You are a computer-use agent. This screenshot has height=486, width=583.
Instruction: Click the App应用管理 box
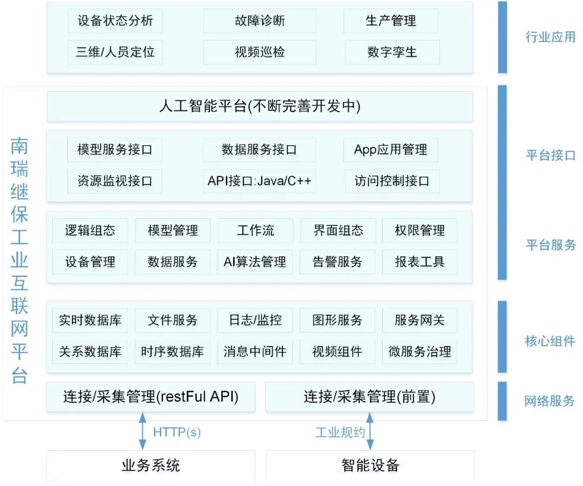pos(390,150)
